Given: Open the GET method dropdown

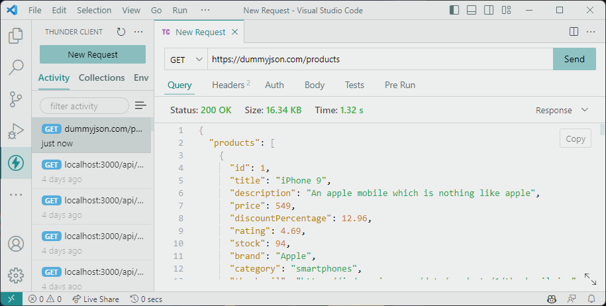Looking at the screenshot, I should [186, 60].
